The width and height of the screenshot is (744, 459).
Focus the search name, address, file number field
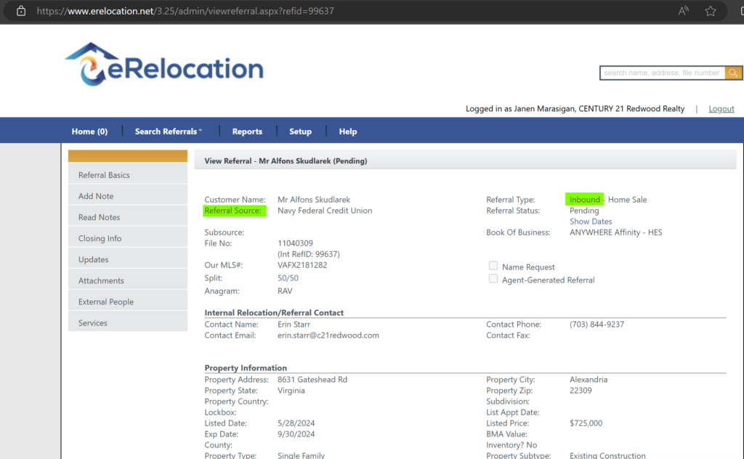(x=663, y=73)
